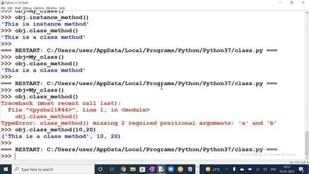Click the Col: 4 status bar entry

pos(305,162)
